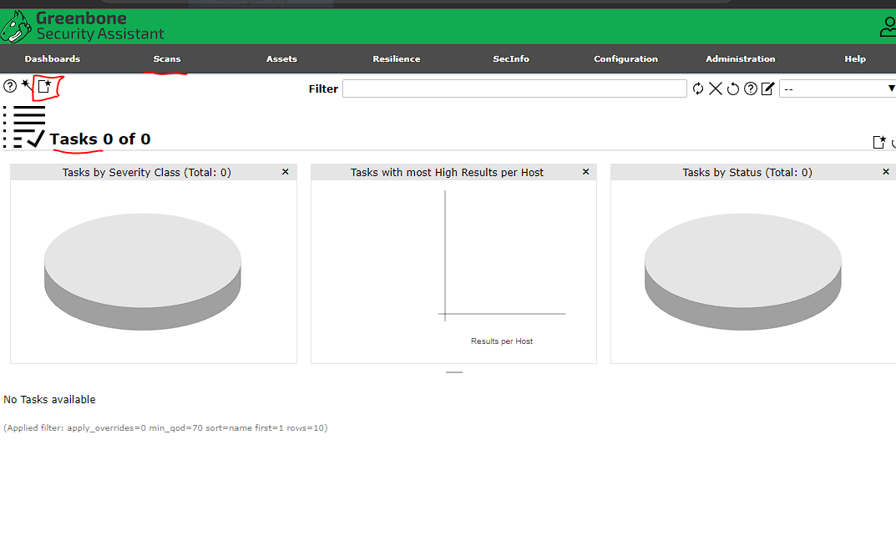Viewport: 896px width, 551px height.
Task: Click 'Tasks with most High Results per Host' title
Action: 447,173
